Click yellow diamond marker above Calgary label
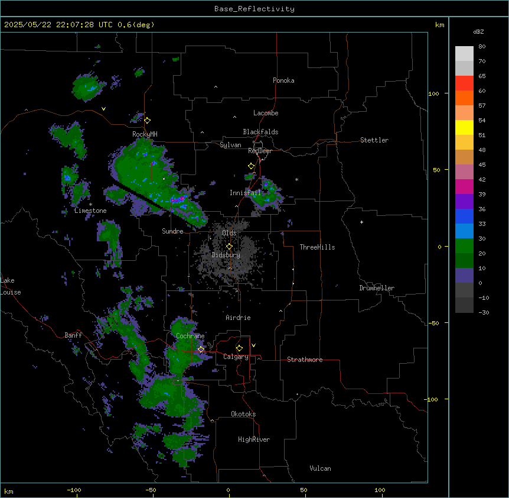The height and width of the screenshot is (498, 509). (x=239, y=348)
